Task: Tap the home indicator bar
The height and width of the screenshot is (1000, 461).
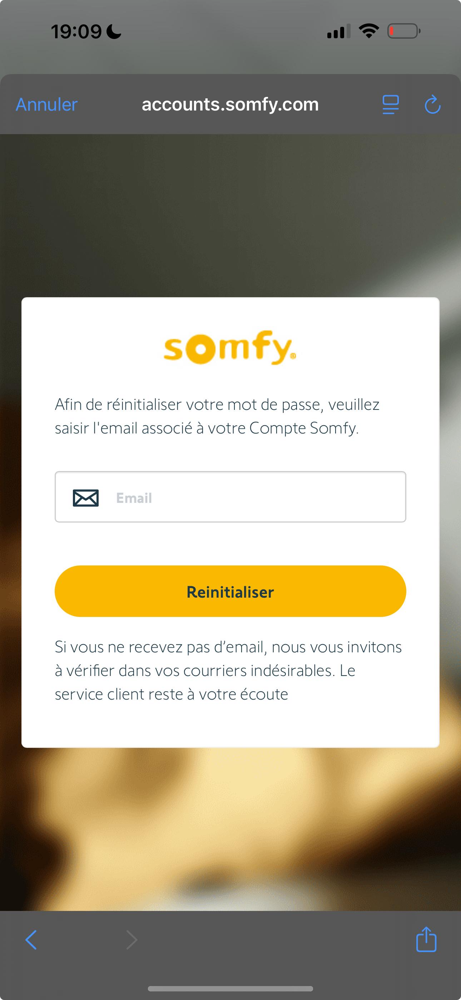Action: point(230,988)
